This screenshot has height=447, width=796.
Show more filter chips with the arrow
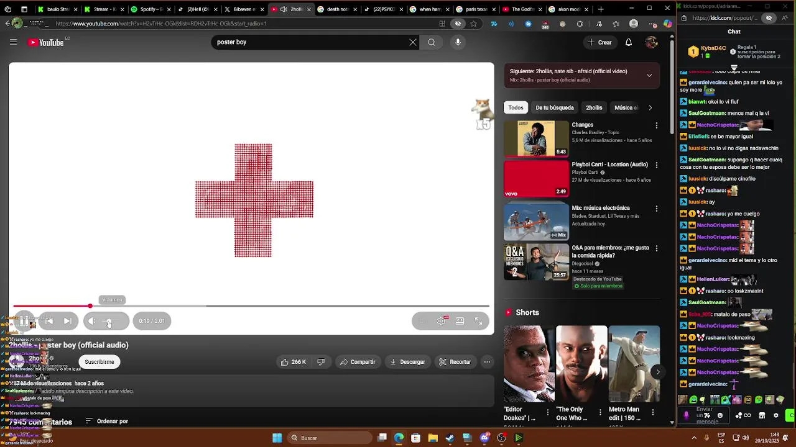point(650,107)
